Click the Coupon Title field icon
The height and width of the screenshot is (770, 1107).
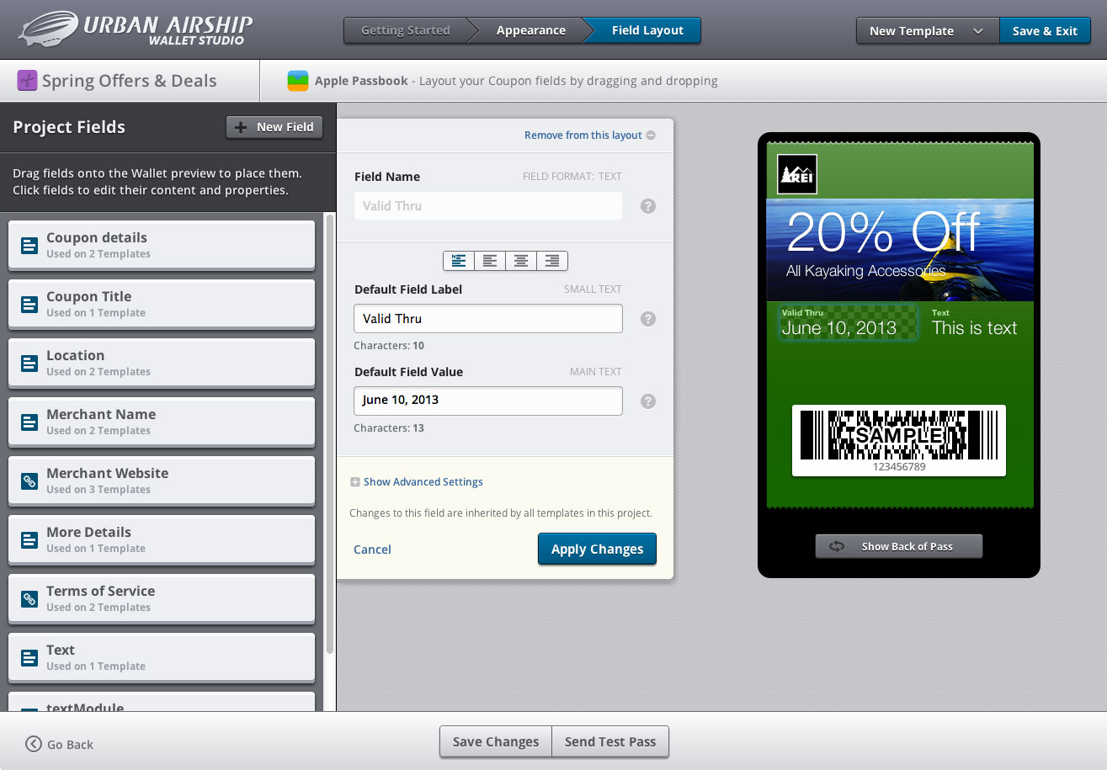29,305
